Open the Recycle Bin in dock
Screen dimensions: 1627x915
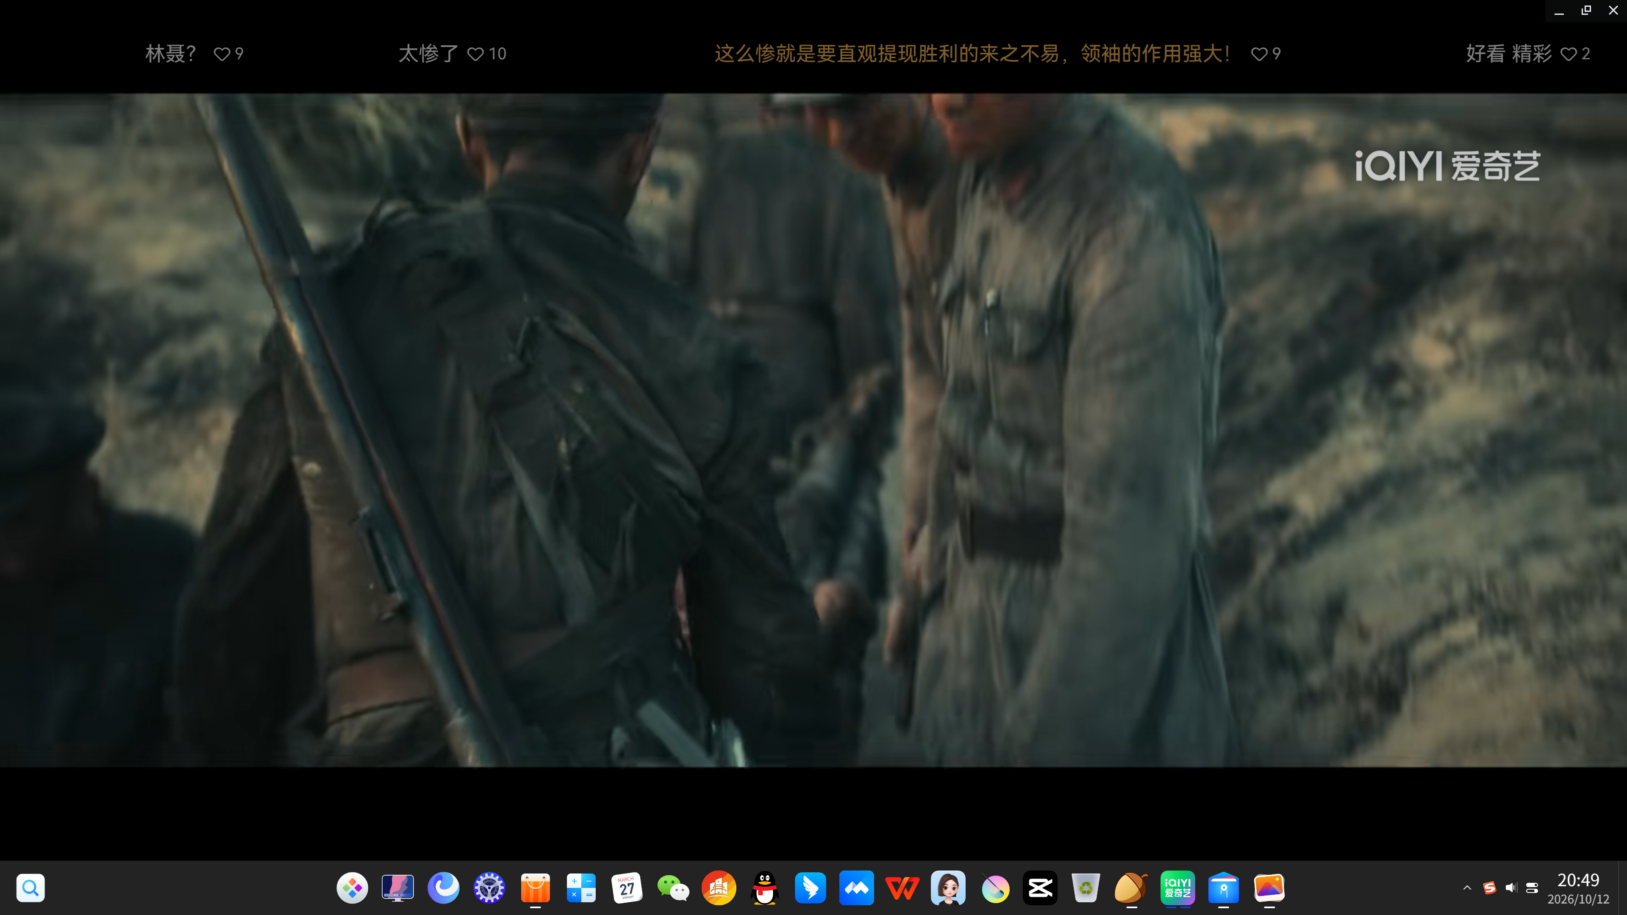click(1086, 888)
